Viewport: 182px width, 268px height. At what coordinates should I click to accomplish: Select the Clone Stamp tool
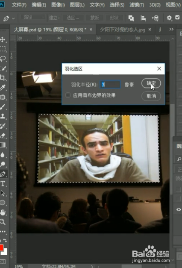pos(3,116)
